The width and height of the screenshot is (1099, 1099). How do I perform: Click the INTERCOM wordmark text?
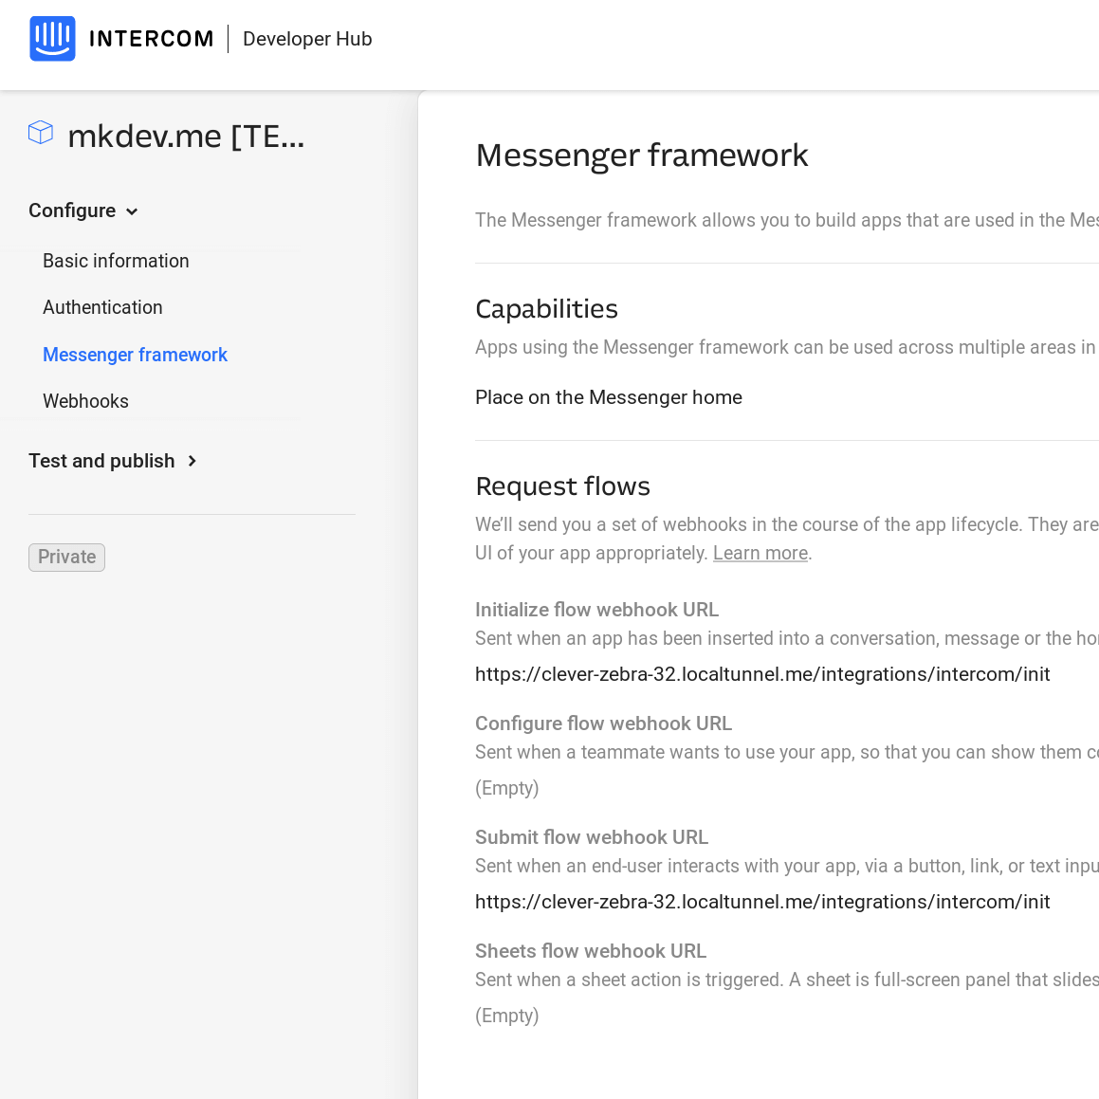click(152, 39)
